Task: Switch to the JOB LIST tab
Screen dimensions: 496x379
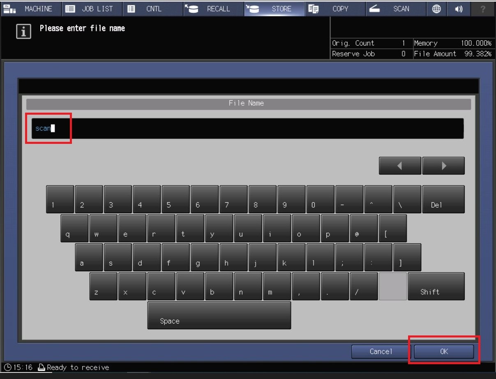Action: pos(92,9)
